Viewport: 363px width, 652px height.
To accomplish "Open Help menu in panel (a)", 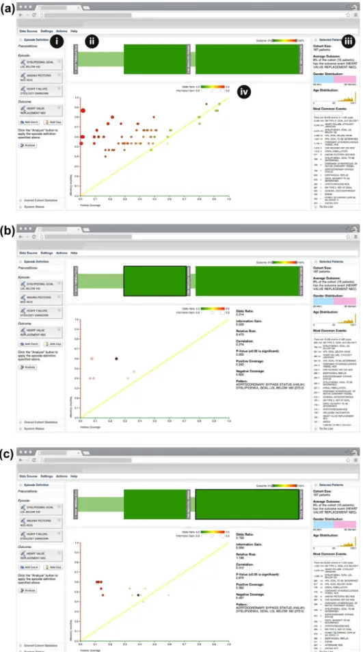I will tap(74, 31).
